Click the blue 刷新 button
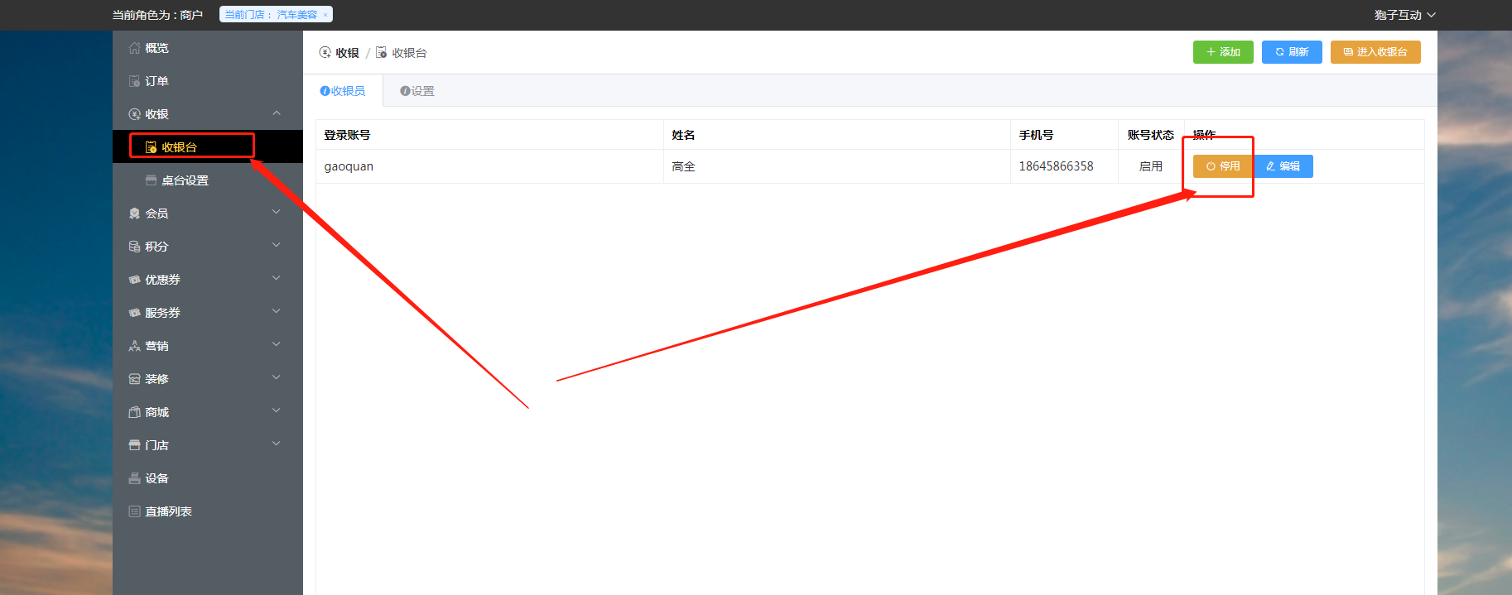This screenshot has height=595, width=1512. [1292, 52]
